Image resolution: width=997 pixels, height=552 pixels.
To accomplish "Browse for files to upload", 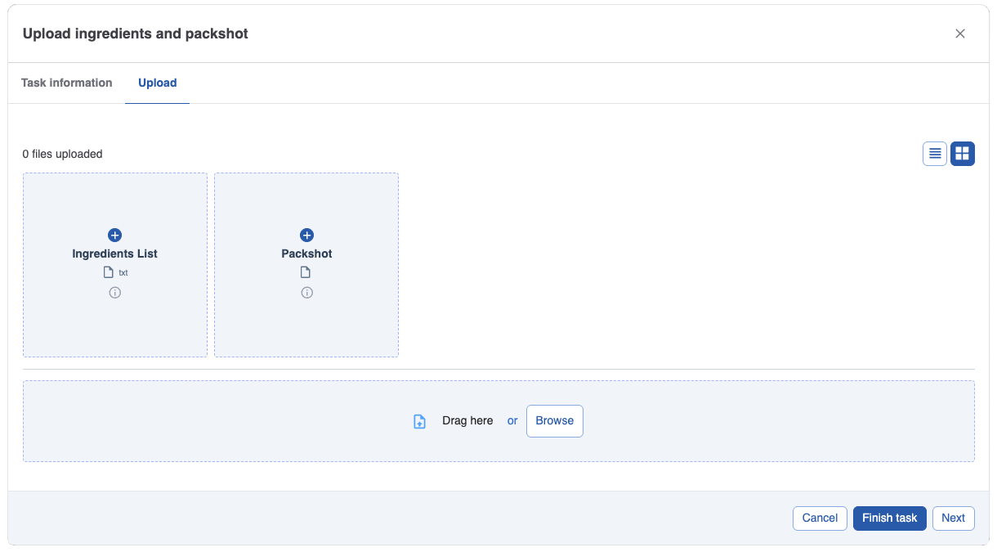I will (554, 420).
